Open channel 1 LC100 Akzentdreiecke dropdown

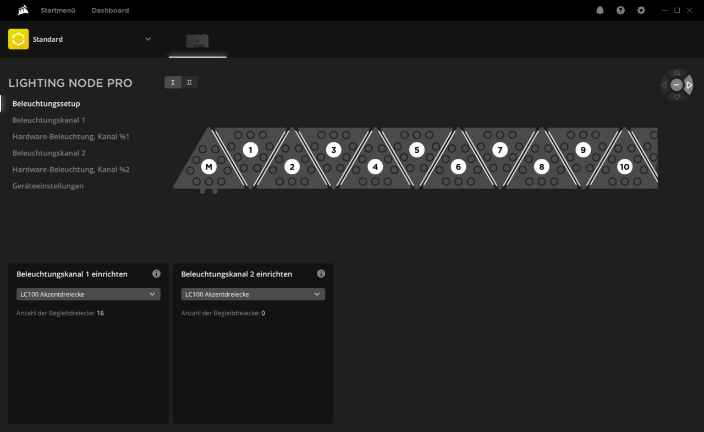click(88, 294)
